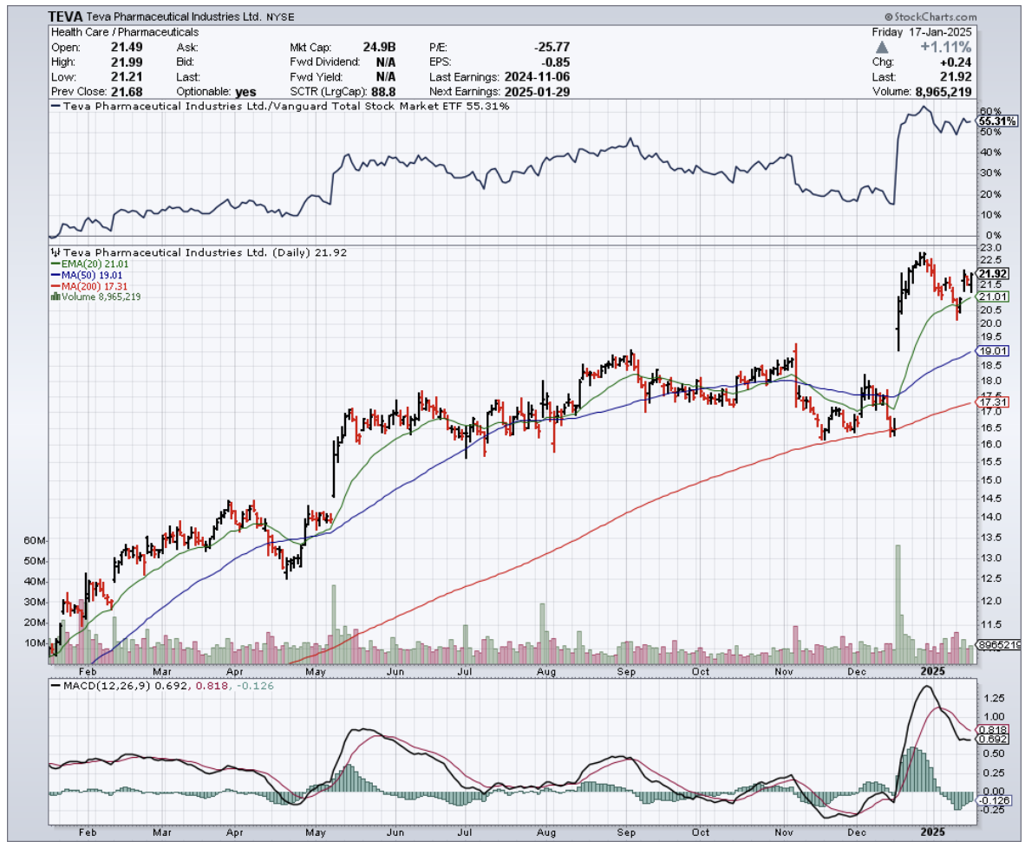Viewport: 1025px width, 848px height.
Task: Click the green up-arrow change indicator
Action: [882, 47]
